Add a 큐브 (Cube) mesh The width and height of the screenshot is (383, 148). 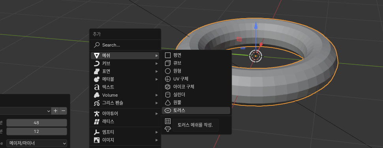(x=196, y=63)
